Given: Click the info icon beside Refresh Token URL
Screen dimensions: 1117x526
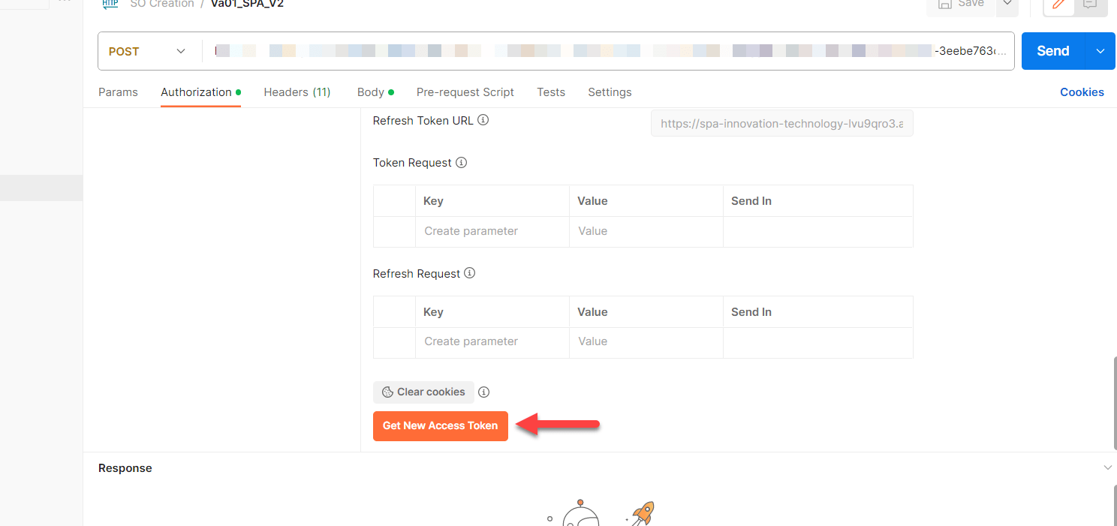Looking at the screenshot, I should [x=483, y=119].
